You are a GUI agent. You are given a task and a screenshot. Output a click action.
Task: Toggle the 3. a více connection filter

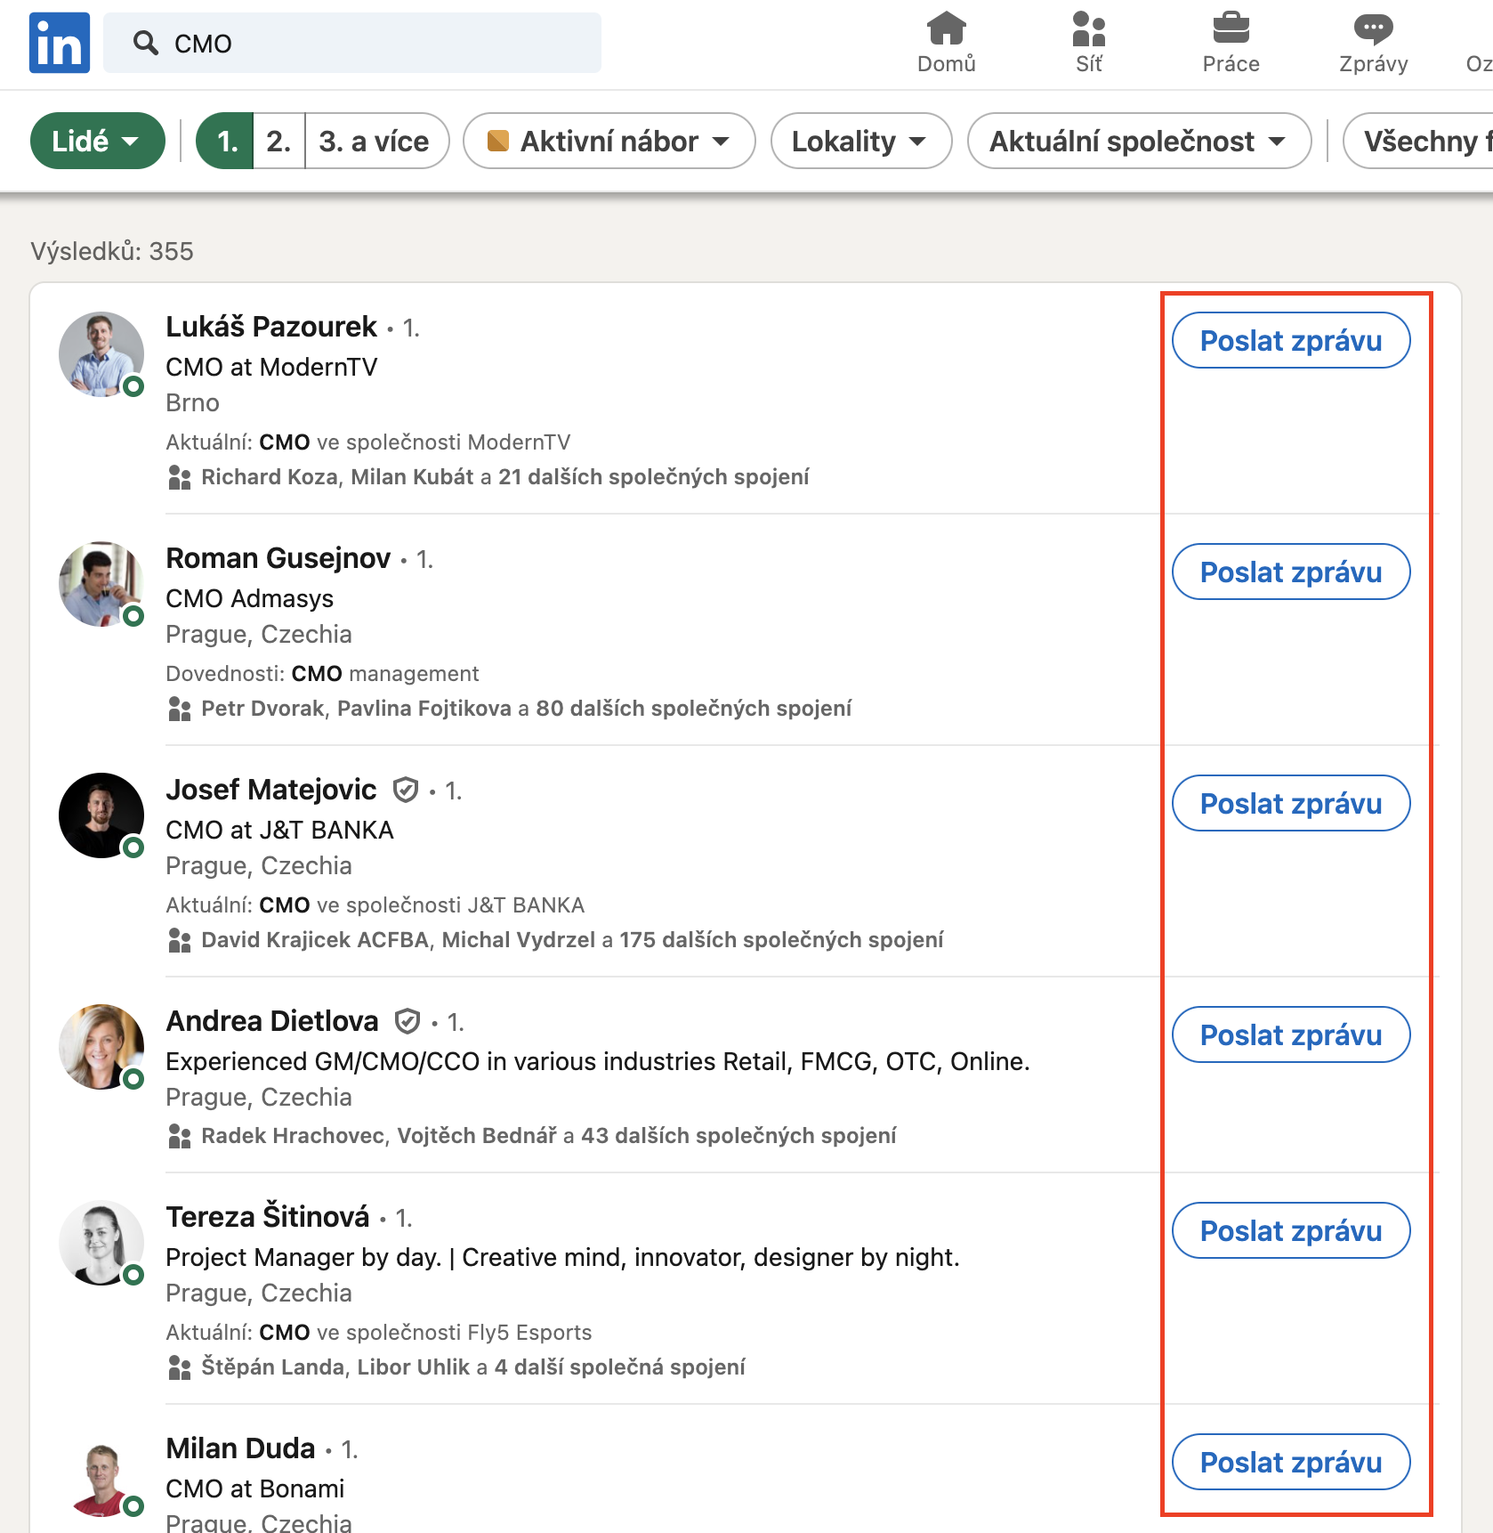pyautogui.click(x=376, y=141)
